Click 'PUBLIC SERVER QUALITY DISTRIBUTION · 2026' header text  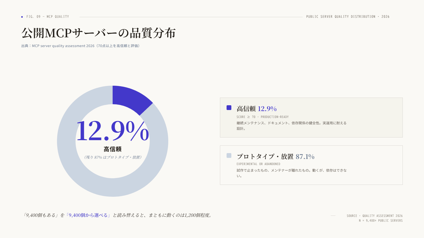(x=348, y=17)
